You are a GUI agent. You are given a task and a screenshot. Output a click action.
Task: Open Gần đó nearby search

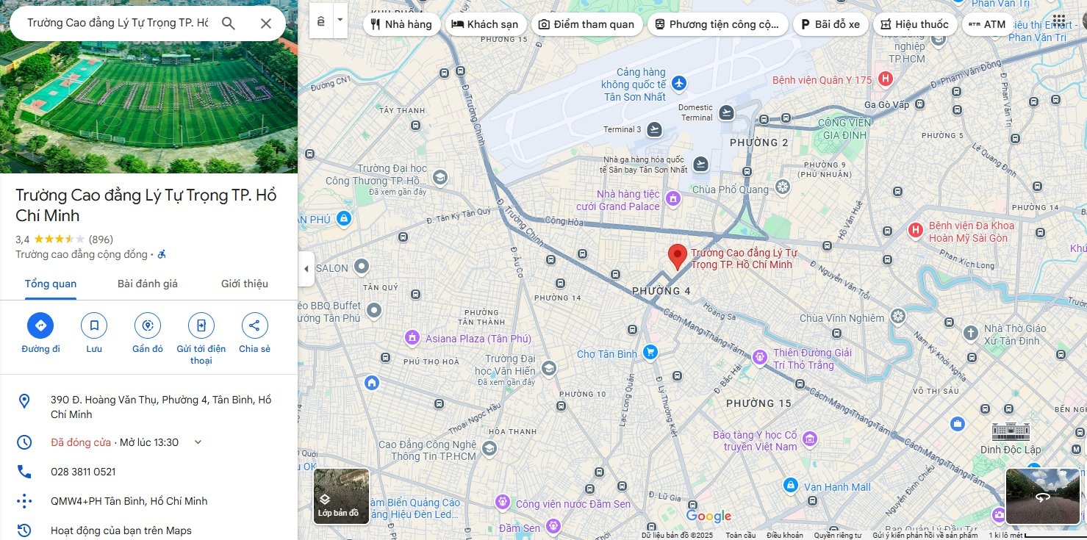click(x=148, y=325)
